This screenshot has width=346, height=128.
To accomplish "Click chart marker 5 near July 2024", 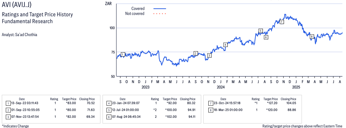I will (260, 31).
